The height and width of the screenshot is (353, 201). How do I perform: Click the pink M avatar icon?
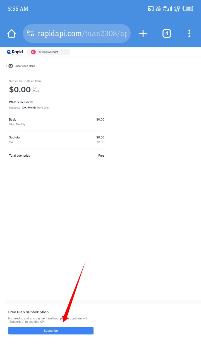point(33,52)
